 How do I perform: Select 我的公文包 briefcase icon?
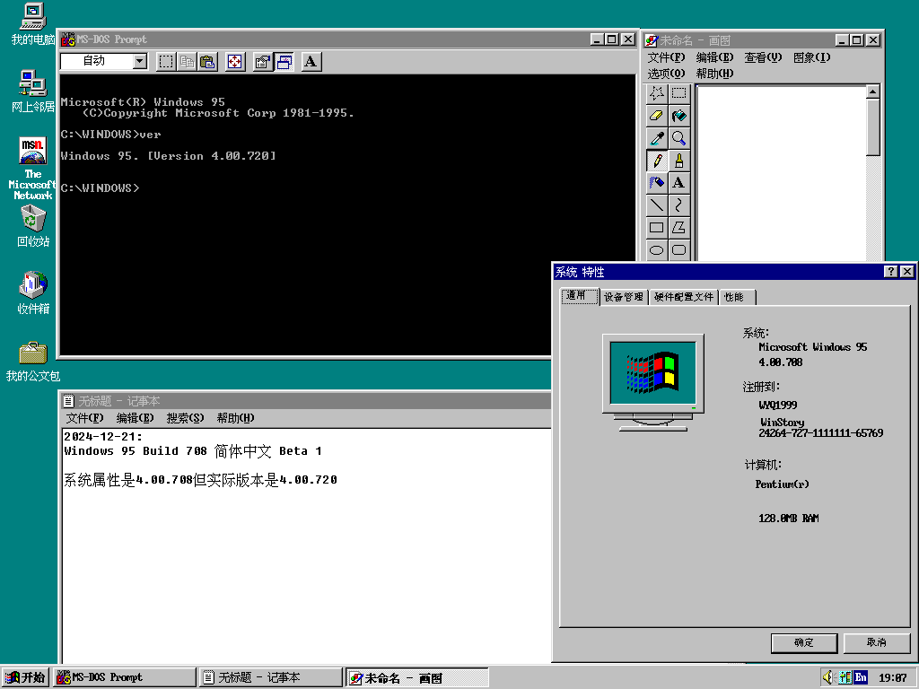[33, 362]
